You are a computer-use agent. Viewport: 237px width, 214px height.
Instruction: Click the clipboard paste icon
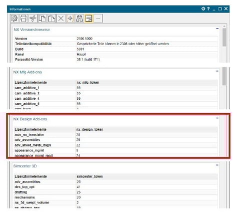click(x=51, y=18)
